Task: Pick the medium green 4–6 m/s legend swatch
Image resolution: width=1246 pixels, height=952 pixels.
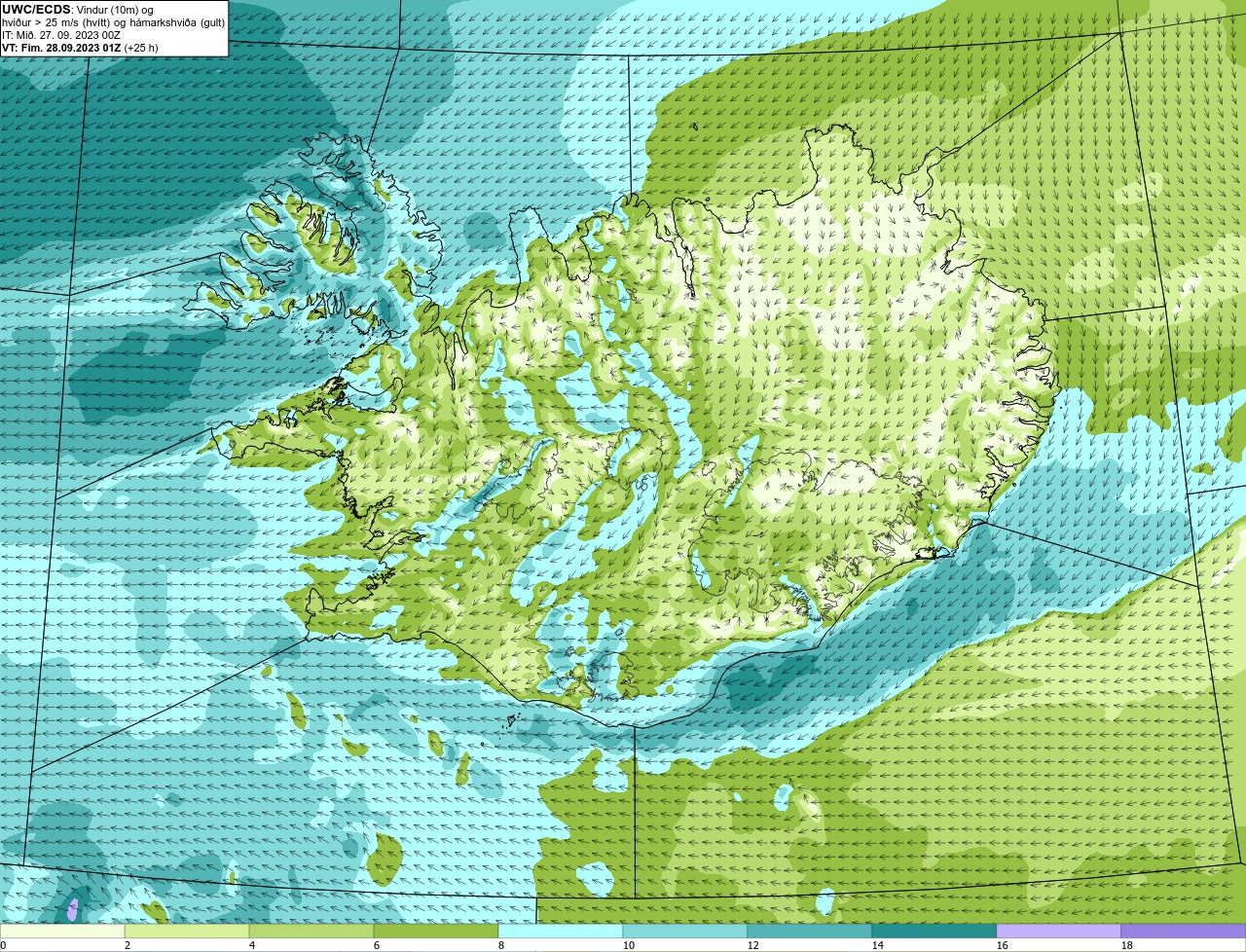Action: pos(311,932)
